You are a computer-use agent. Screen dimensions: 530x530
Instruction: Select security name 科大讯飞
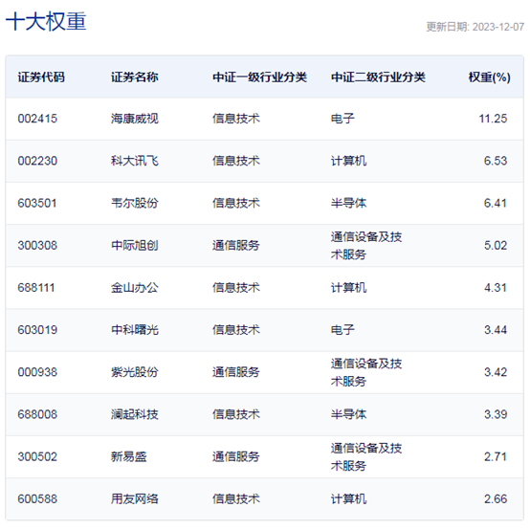[x=135, y=161]
